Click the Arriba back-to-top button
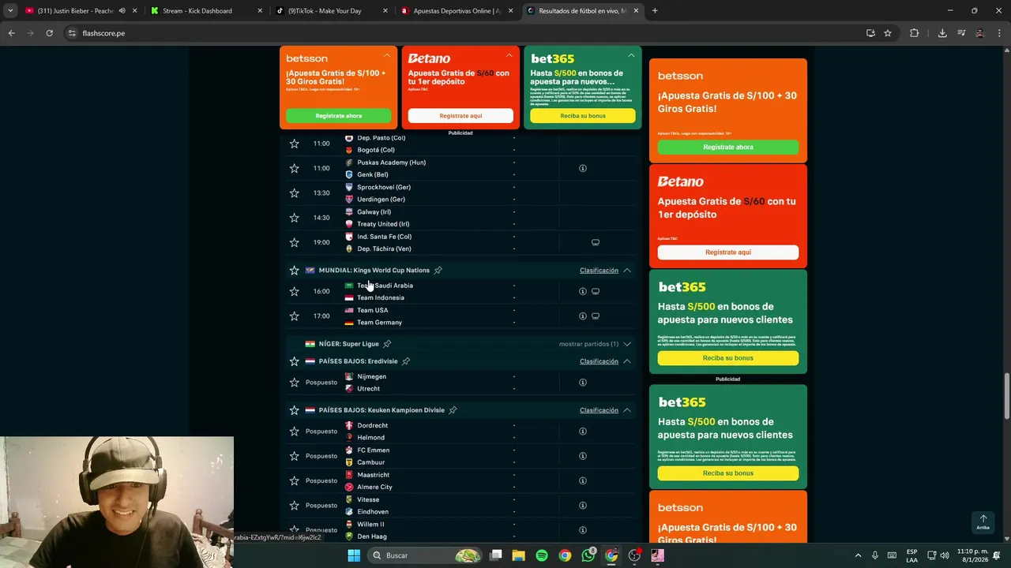Screen dimensions: 1011x568 [x=983, y=522]
